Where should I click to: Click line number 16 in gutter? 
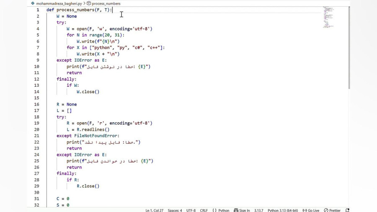(x=36, y=104)
